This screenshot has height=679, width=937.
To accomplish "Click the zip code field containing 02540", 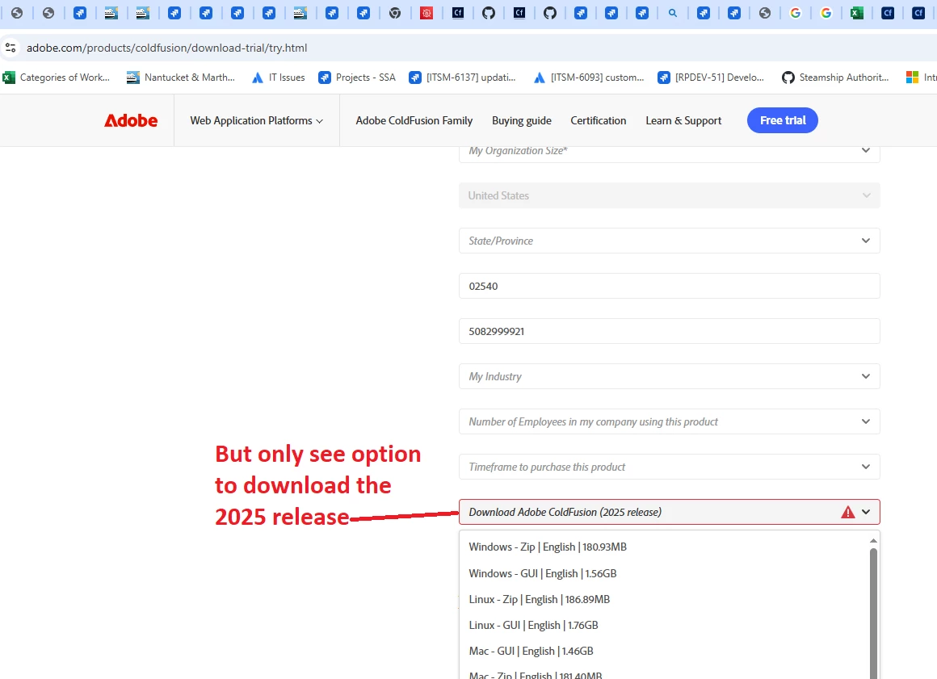I will click(x=670, y=286).
